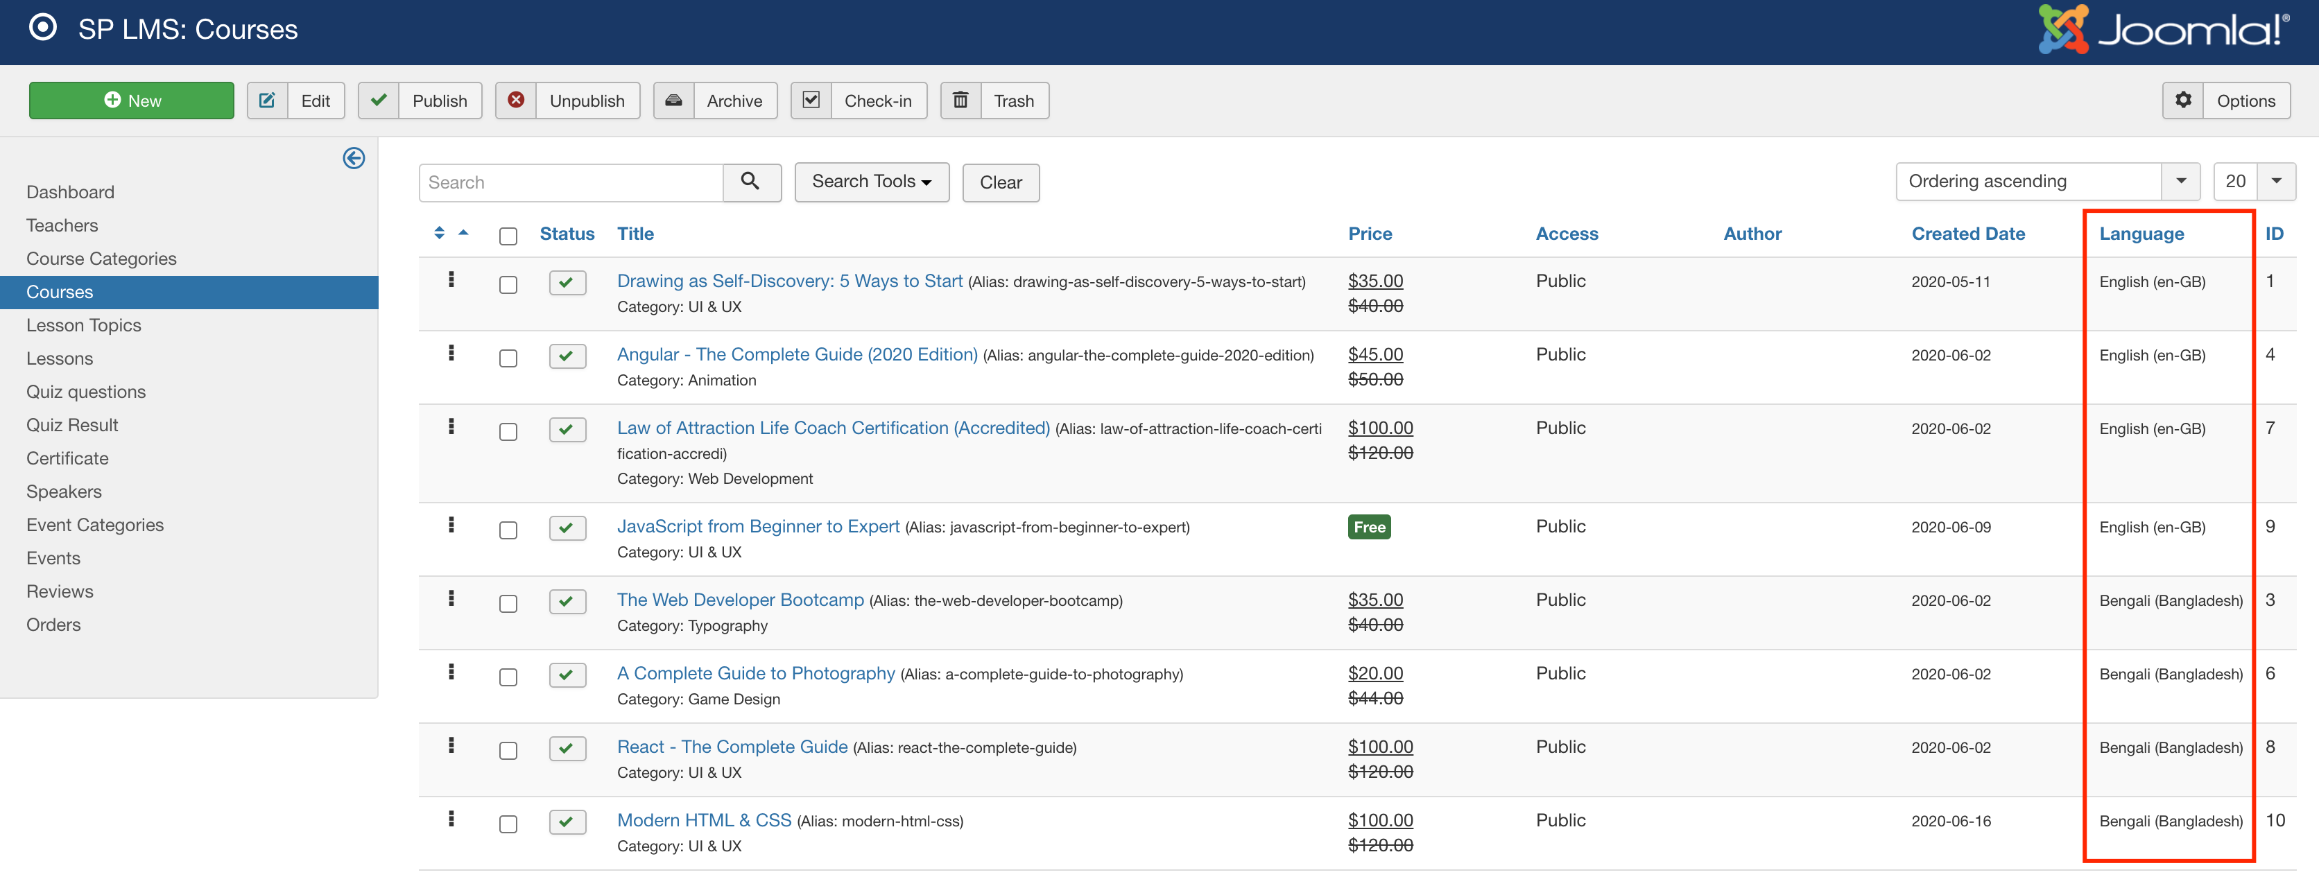The height and width of the screenshot is (886, 2319).
Task: Click the drag handle for Angular course row
Action: 451,354
